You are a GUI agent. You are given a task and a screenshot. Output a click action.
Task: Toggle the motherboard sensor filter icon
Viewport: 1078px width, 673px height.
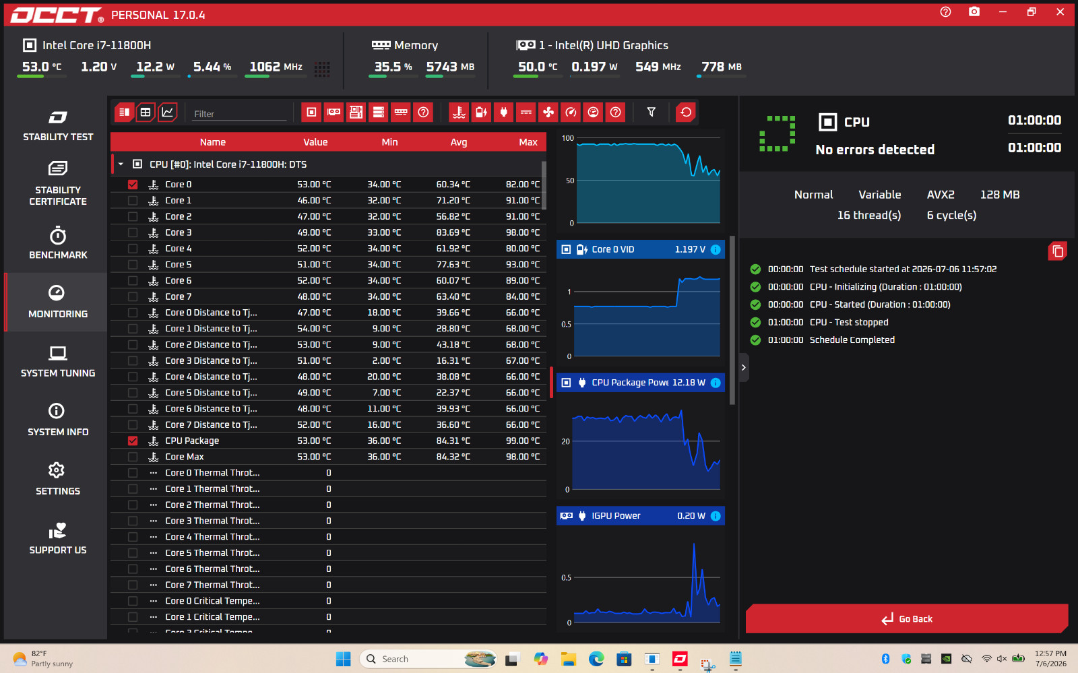tap(356, 113)
